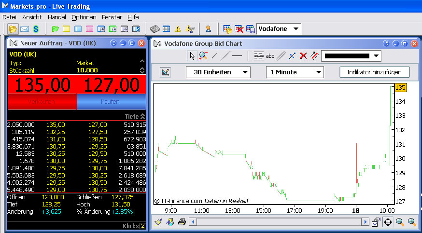This screenshot has height=233, width=422.
Task: Open the Handel menu
Action: pyautogui.click(x=56, y=17)
